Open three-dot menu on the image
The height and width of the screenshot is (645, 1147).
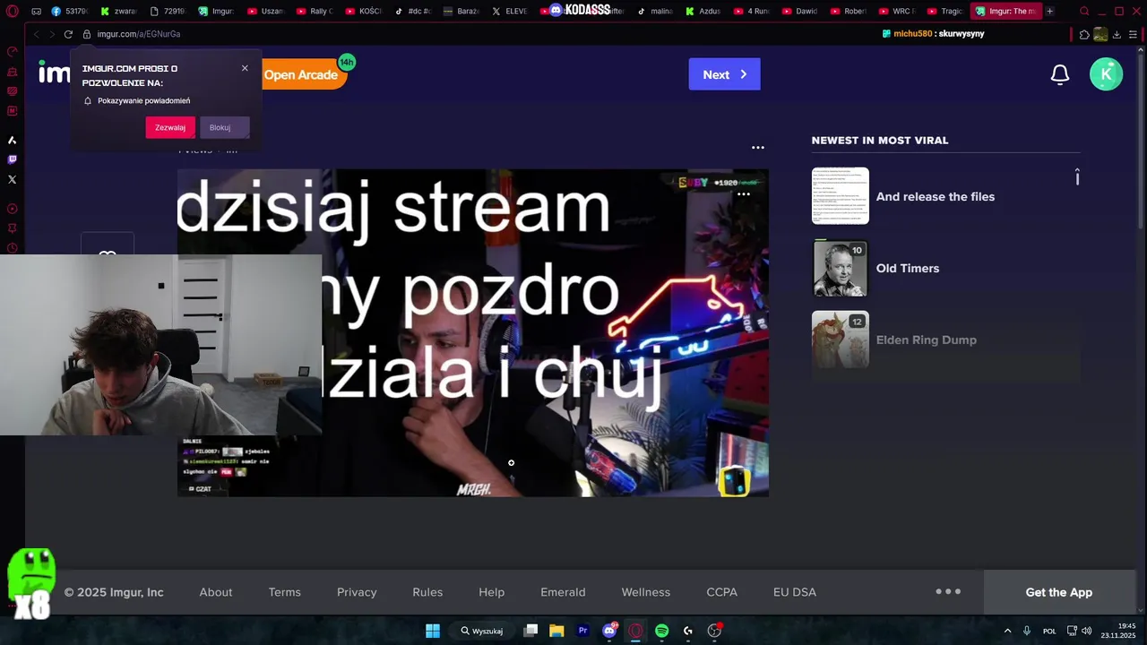744,193
